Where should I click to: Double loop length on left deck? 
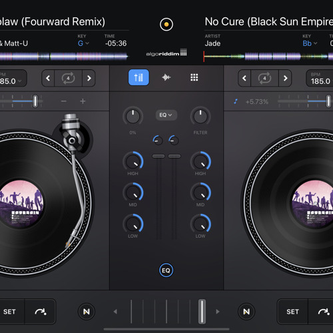pos(89,78)
